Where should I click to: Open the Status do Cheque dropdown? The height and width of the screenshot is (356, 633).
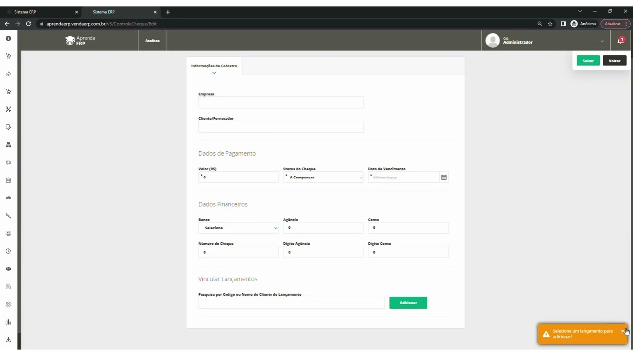[x=323, y=177]
